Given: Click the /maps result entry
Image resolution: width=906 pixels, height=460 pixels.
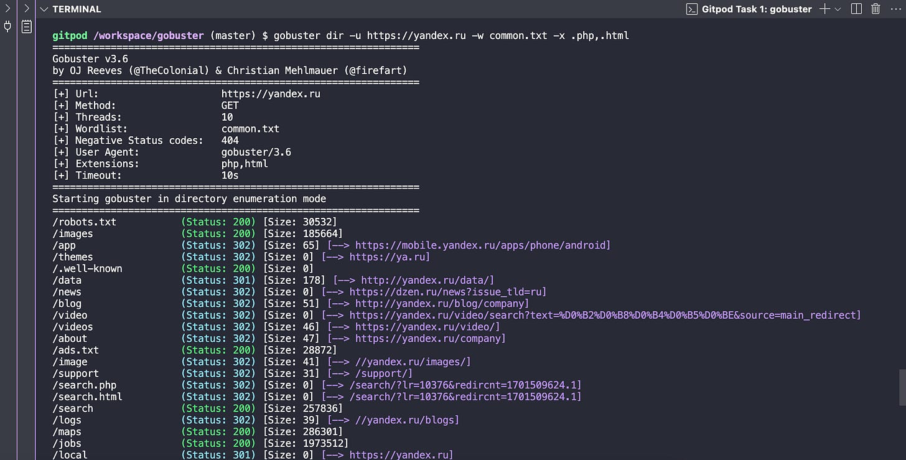Looking at the screenshot, I should 67,432.
